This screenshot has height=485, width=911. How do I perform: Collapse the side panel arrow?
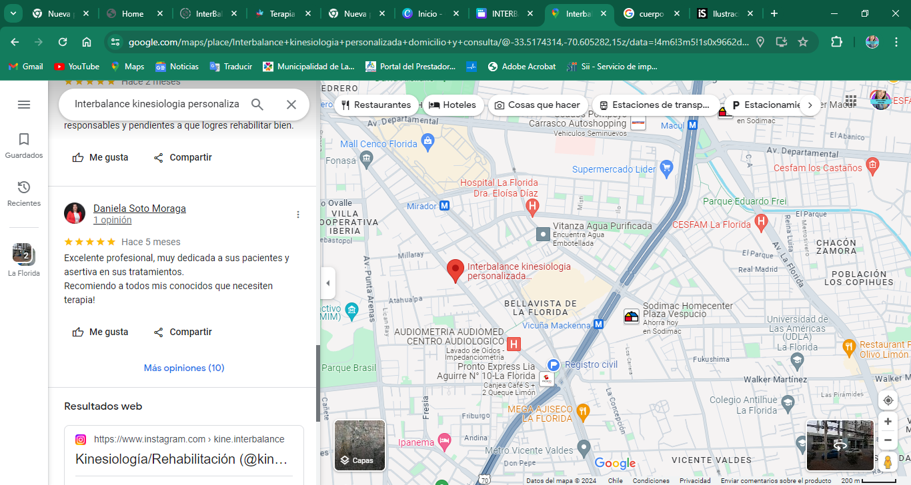click(327, 283)
